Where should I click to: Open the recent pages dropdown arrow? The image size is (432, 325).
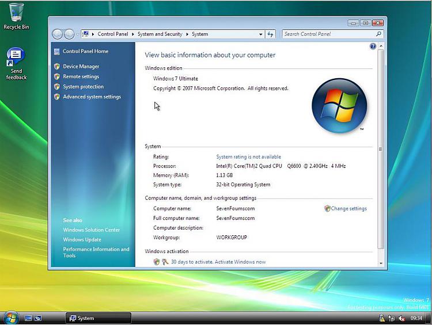pyautogui.click(x=78, y=34)
